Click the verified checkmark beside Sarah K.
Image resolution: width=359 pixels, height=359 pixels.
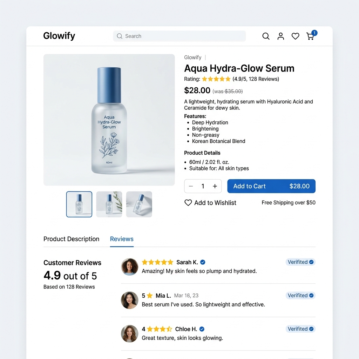click(x=203, y=262)
